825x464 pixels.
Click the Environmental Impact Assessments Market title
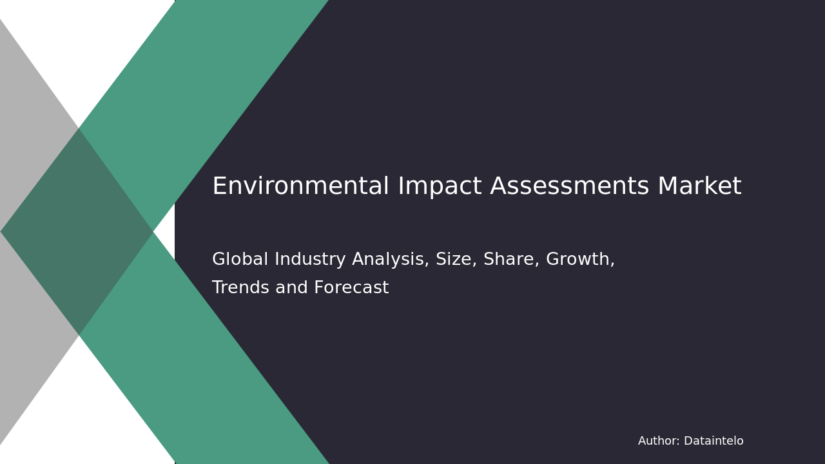coord(476,187)
